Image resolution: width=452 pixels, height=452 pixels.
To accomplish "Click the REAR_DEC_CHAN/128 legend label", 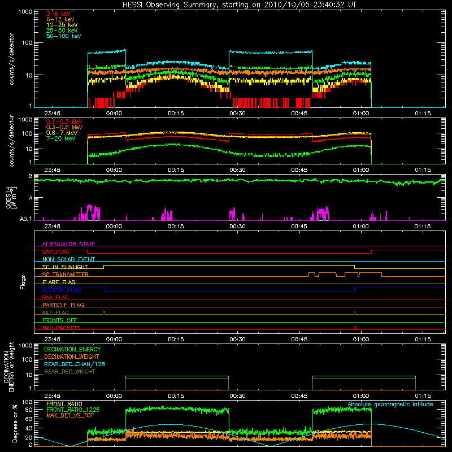I will click(x=75, y=364).
